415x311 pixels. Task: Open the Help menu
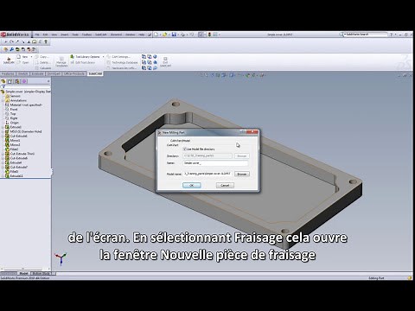point(142,35)
